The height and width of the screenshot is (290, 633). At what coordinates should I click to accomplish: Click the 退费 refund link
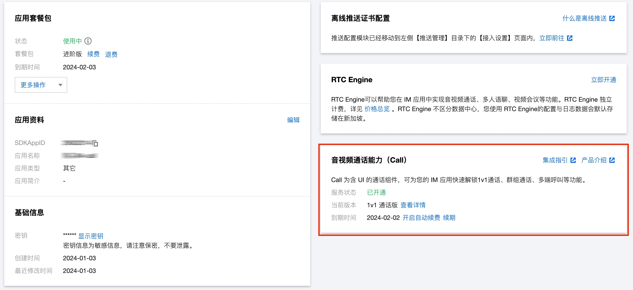(111, 54)
